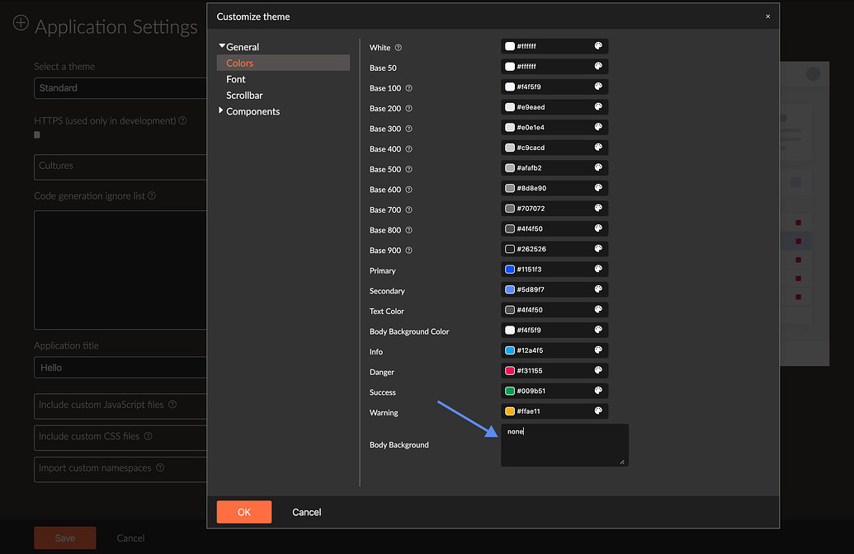Confirm theme changes with OK
The width and height of the screenshot is (854, 554).
point(243,511)
